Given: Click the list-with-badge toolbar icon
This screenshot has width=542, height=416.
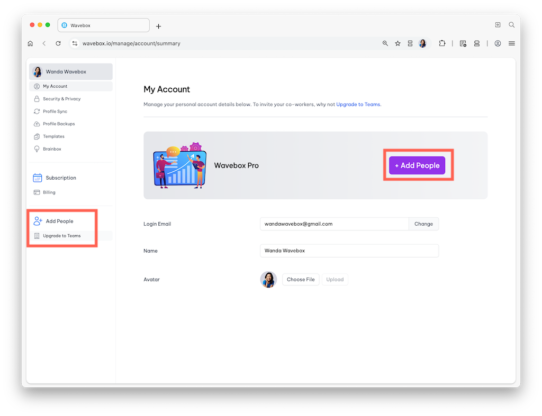Looking at the screenshot, I should (x=463, y=43).
